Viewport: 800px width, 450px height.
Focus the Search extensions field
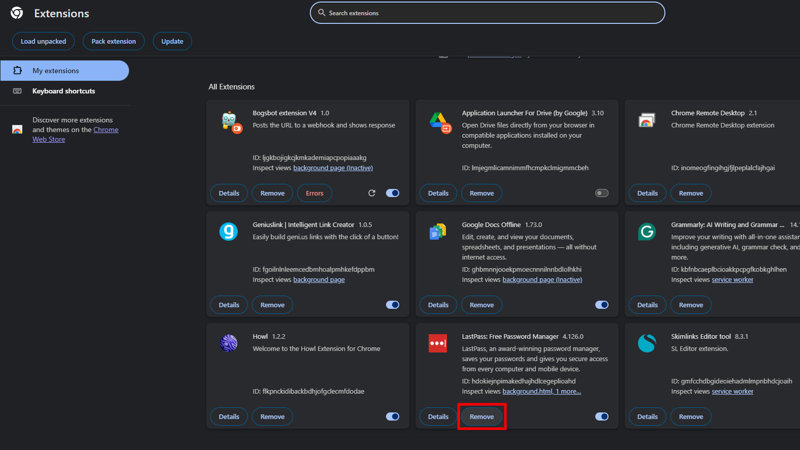click(x=488, y=13)
